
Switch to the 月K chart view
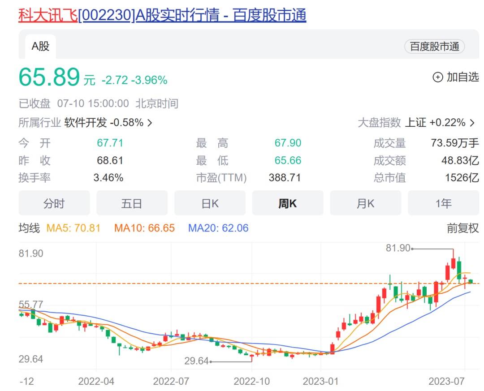(x=365, y=203)
